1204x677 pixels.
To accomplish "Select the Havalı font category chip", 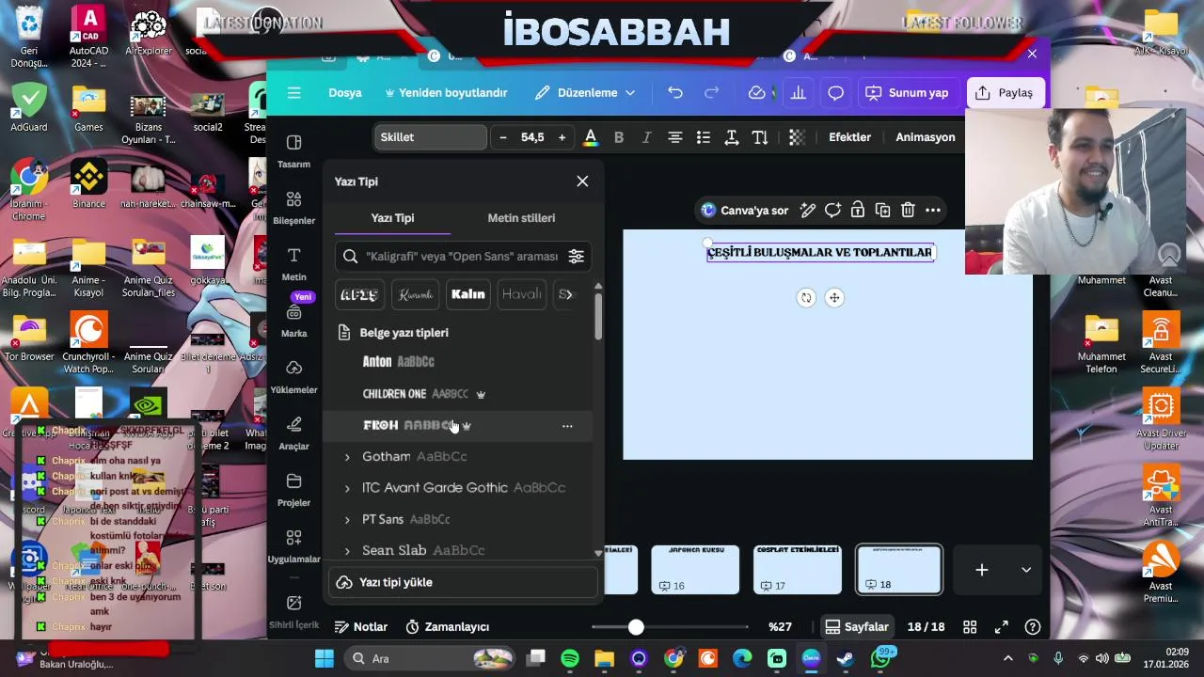I will pos(521,294).
